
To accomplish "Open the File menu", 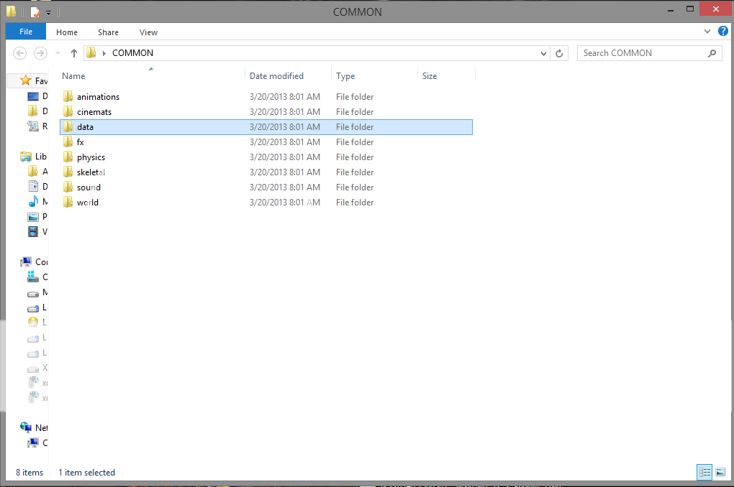I will (x=26, y=32).
